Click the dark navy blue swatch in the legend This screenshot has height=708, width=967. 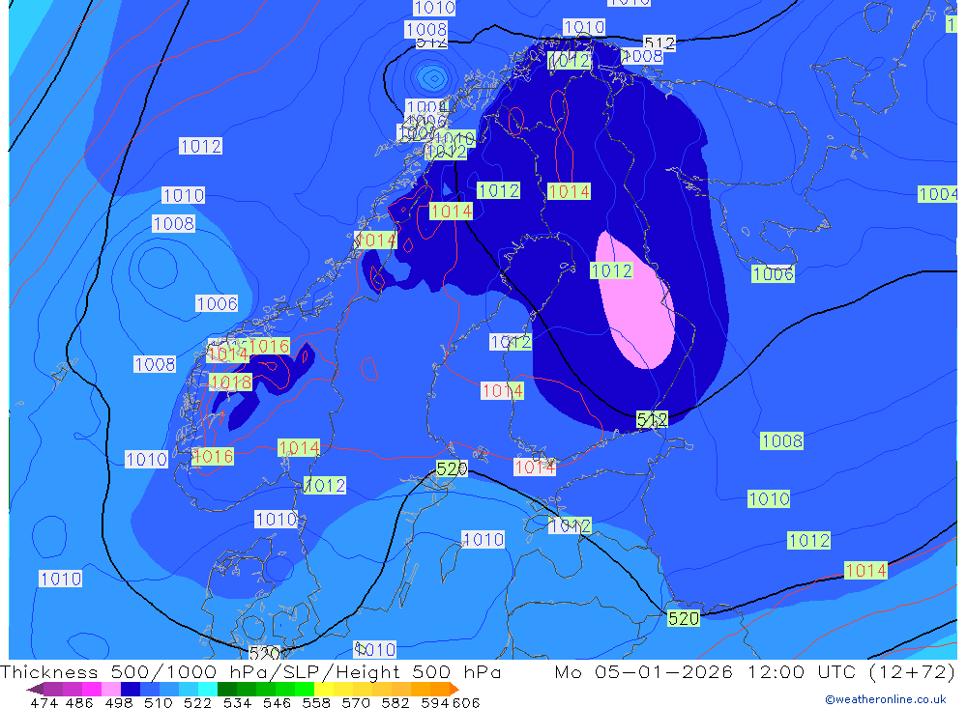point(131,689)
